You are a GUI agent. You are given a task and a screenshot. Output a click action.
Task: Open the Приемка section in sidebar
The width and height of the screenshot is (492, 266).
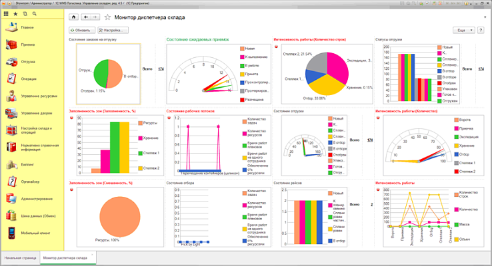coord(27,45)
